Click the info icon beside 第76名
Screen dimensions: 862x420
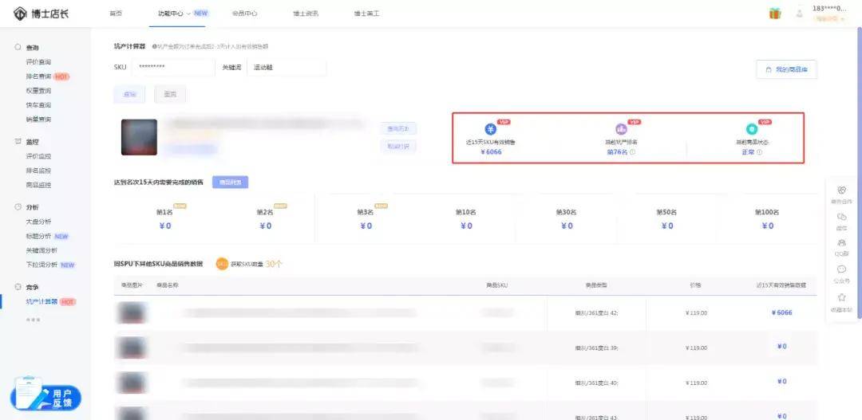click(x=633, y=152)
